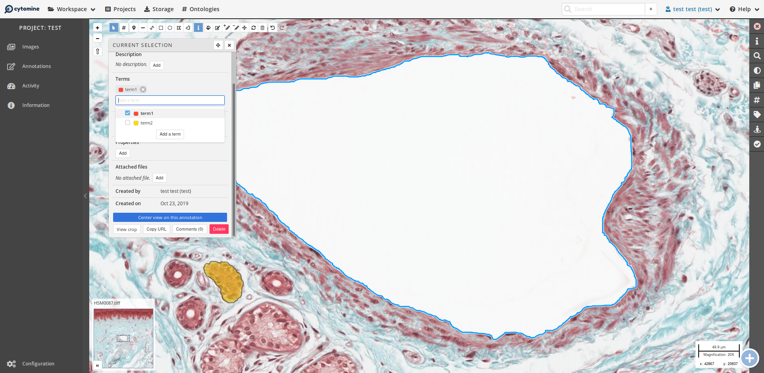Undo the last annotation action
This screenshot has height=373, width=764.
(x=272, y=28)
